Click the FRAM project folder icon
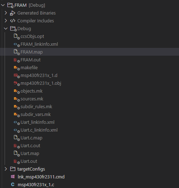Image resolution: width=179 pixels, height=188 pixels. point(11,5)
